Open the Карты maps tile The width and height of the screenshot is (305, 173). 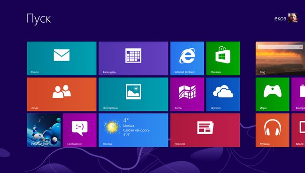point(187,94)
